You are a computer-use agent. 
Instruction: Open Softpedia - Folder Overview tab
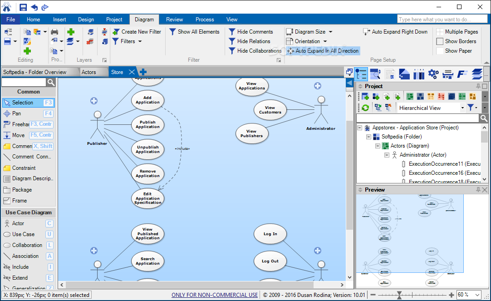35,72
